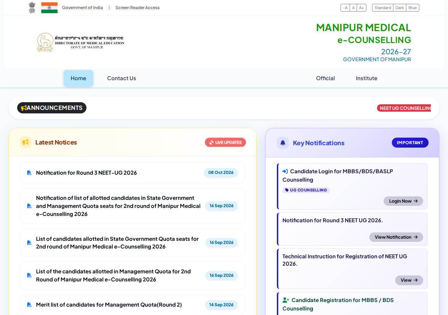448x315 pixels.
Task: Click the Key Notifications bell icon
Action: [x=283, y=143]
